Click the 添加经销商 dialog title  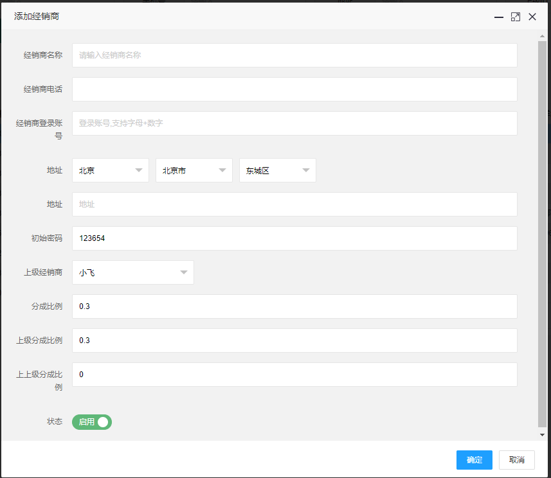tap(37, 17)
